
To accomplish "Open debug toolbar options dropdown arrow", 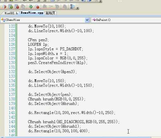I will pyautogui.click(x=78, y=8).
